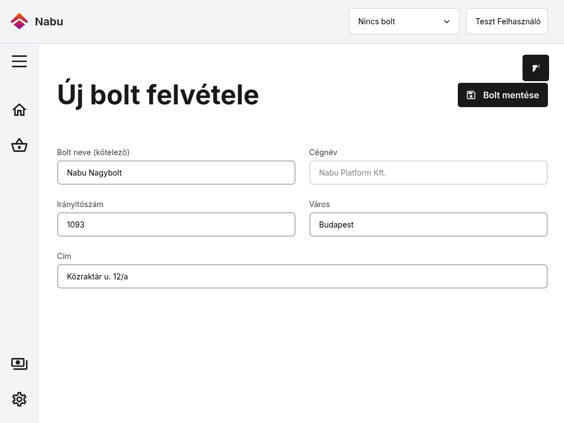Viewport: 564px width, 423px height.
Task: Click the Bolt neve (kötelező) label
Action: coord(93,152)
